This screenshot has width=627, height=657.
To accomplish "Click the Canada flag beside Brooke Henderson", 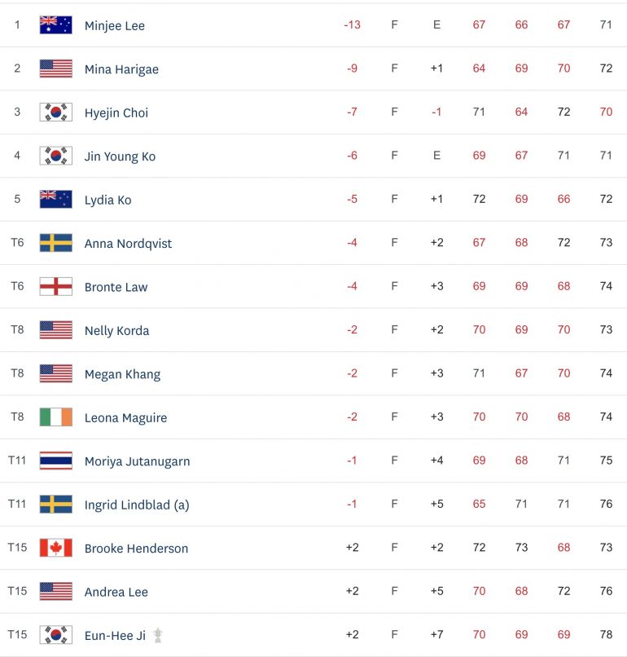I will pyautogui.click(x=55, y=548).
